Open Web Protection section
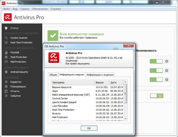The width and height of the screenshot is (178, 137). [x=19, y=57]
